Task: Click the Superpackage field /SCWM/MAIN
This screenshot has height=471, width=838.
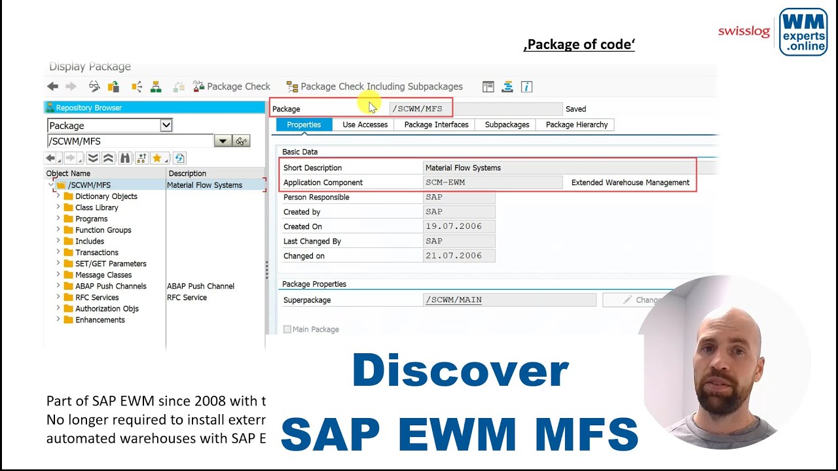Action: tap(509, 300)
